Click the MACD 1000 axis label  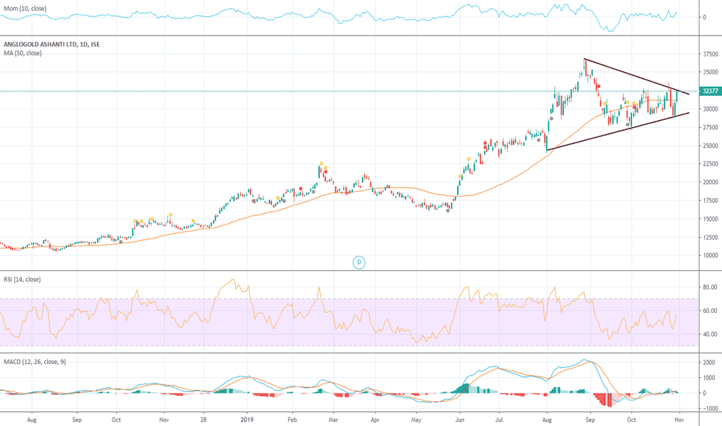(x=709, y=378)
